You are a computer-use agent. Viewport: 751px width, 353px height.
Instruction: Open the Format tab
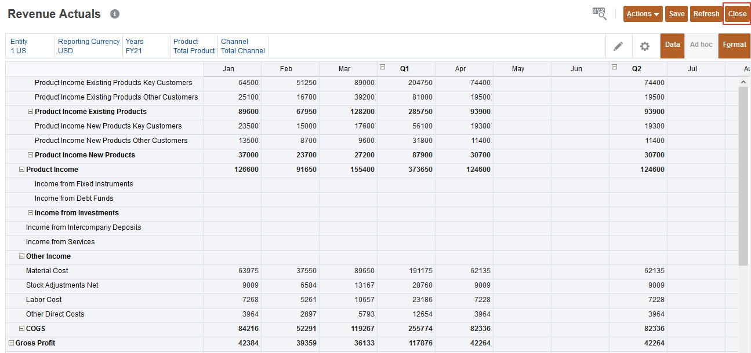tap(734, 45)
